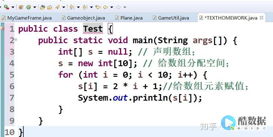Click the Search flashlight icon
273x137 pixels.
pos(57,7)
